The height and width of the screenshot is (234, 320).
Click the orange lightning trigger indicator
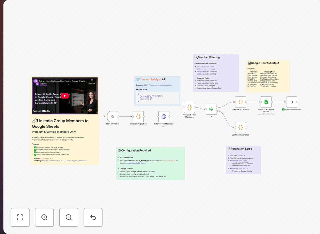pos(104,116)
